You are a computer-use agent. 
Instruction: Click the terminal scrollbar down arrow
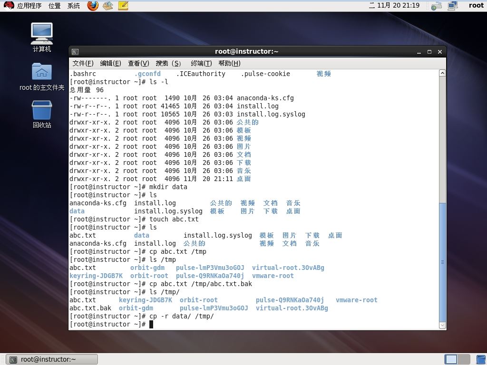[443, 325]
